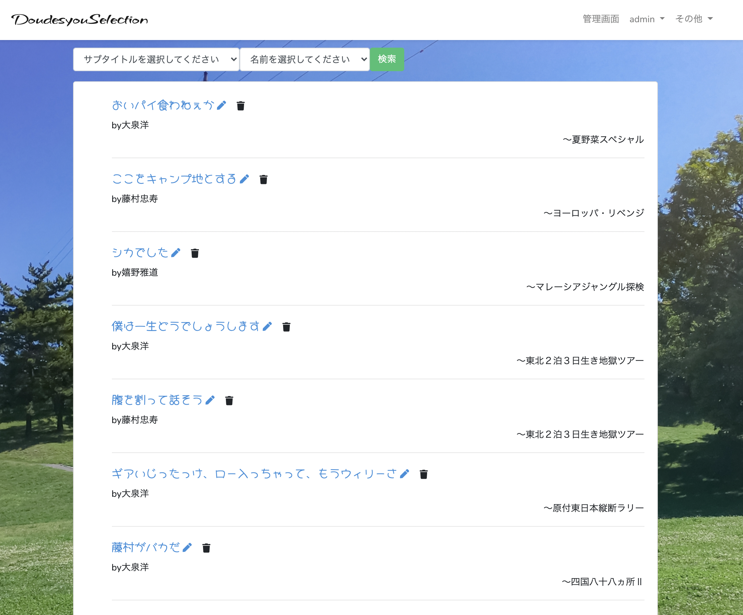Image resolution: width=743 pixels, height=615 pixels.
Task: Click the edit pencil for おいパイ食わねぇか
Action: point(222,105)
